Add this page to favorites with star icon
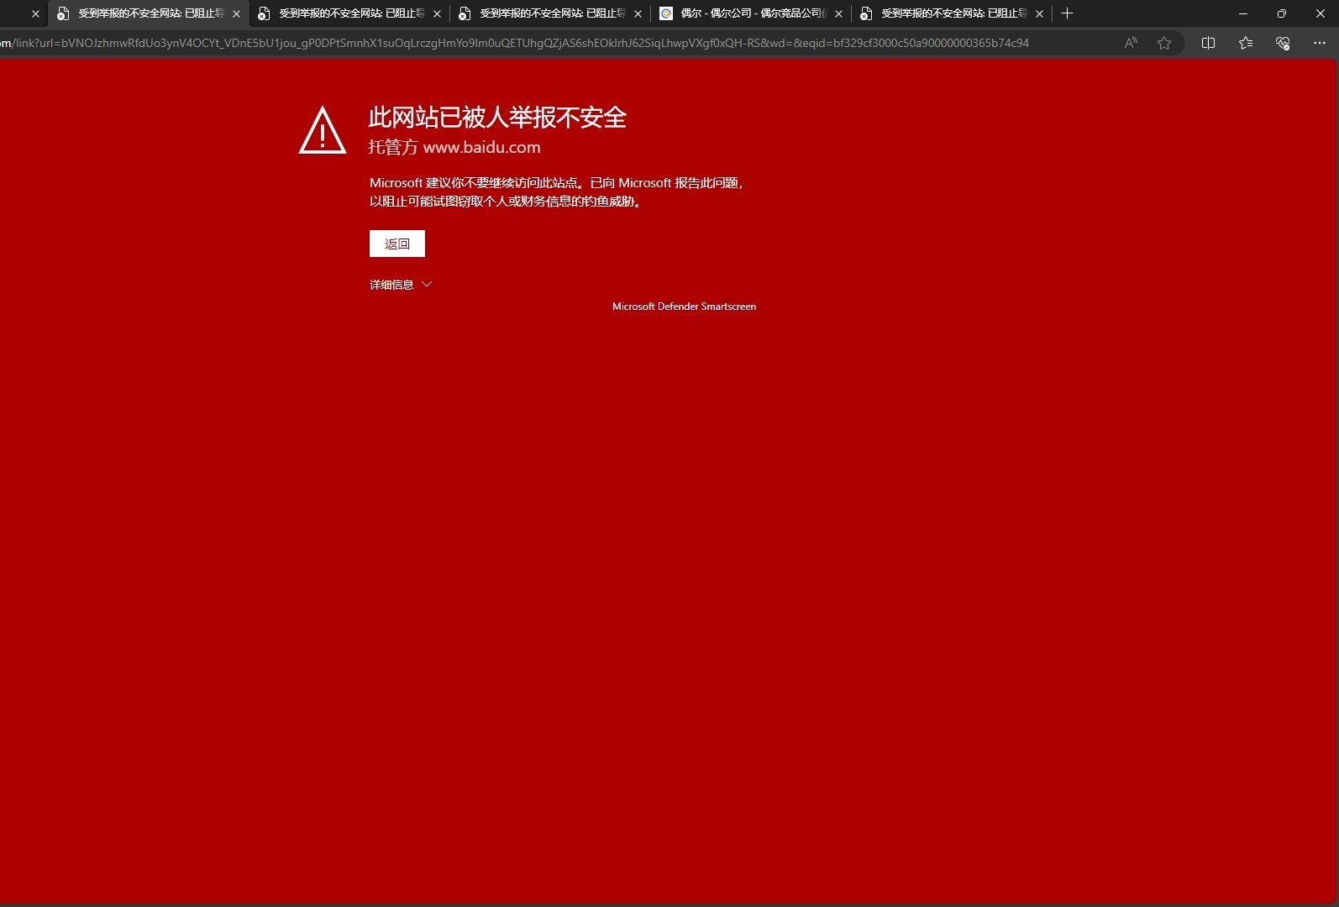The width and height of the screenshot is (1339, 907). [1164, 43]
